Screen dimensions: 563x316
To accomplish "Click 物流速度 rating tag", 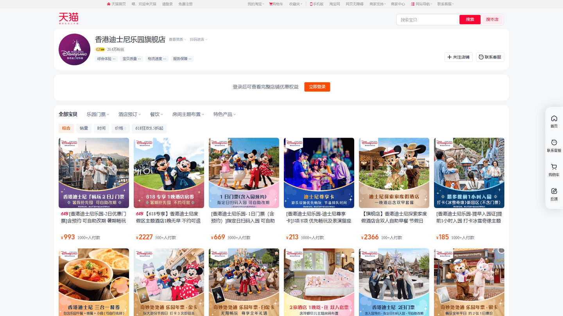I will [157, 59].
